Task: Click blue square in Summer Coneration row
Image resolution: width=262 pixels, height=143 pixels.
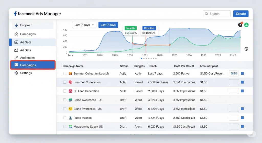Action: (242, 82)
